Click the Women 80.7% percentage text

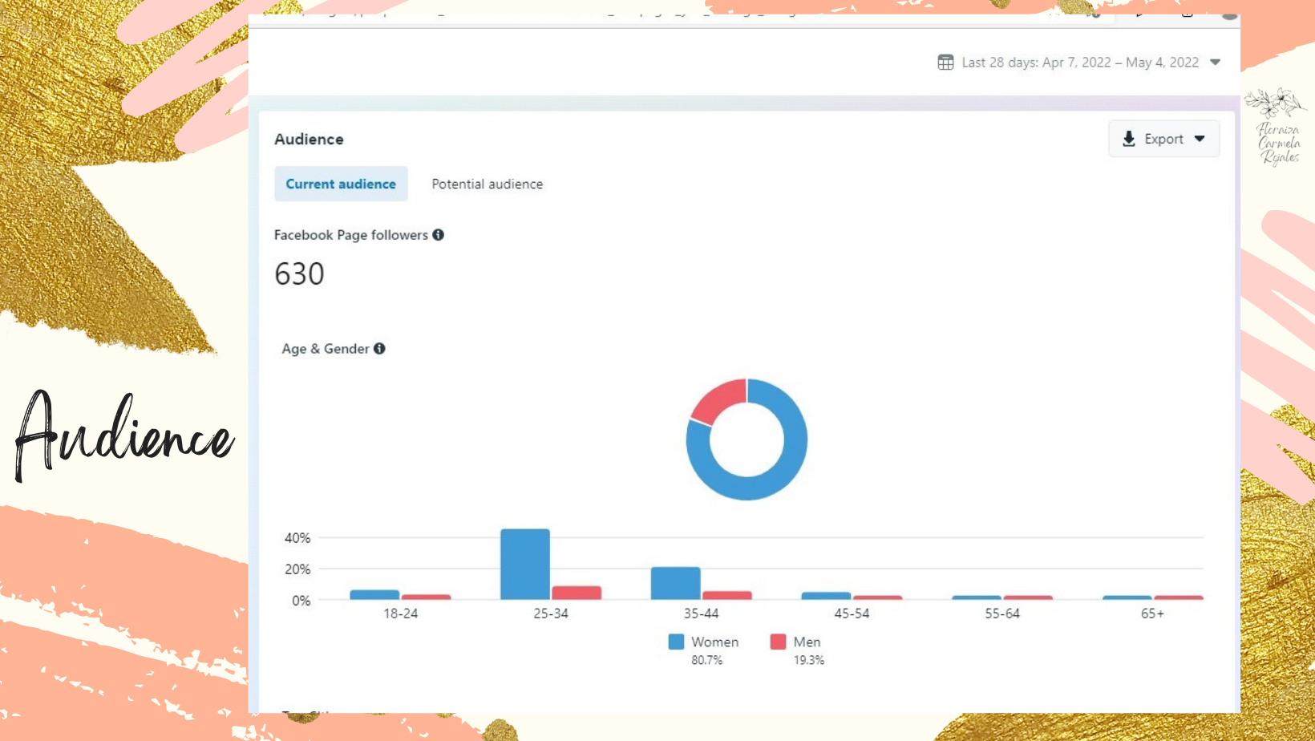(707, 660)
